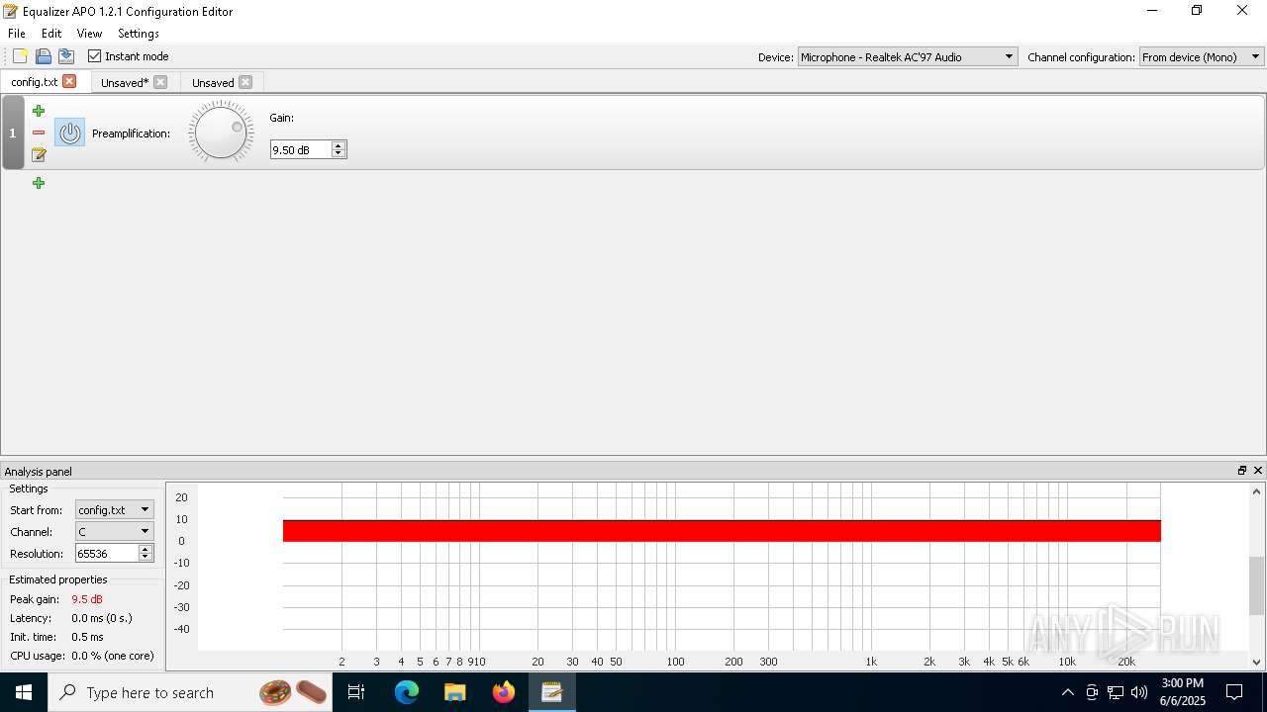Toggle the Preamplification power button

pos(69,133)
